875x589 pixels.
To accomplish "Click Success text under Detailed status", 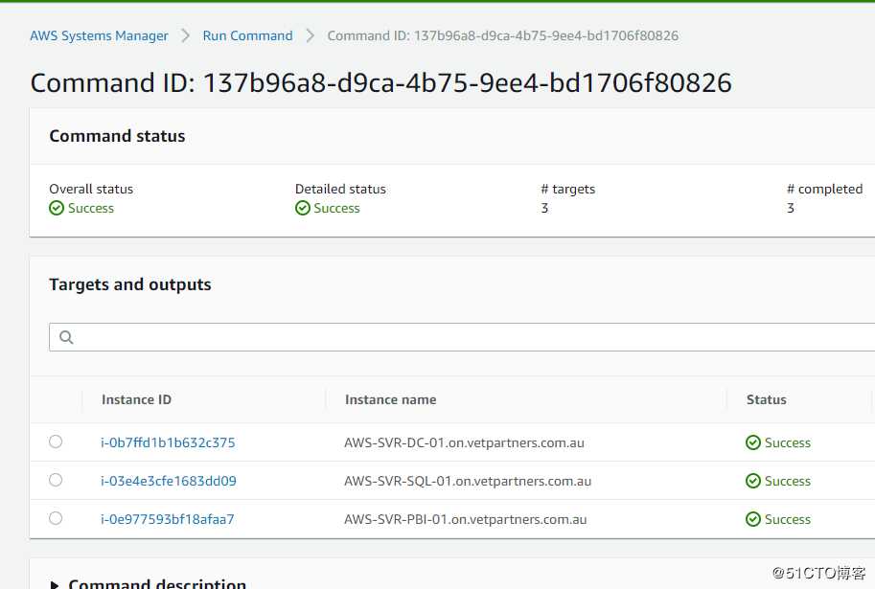I will (337, 208).
